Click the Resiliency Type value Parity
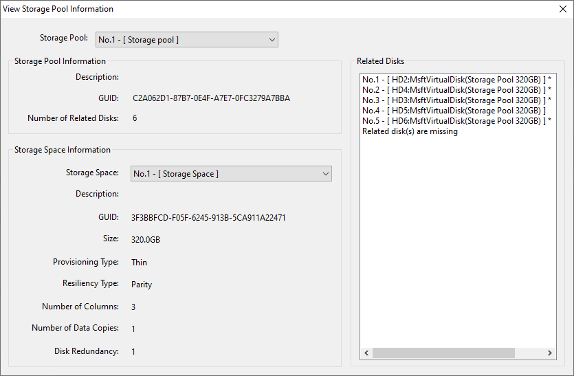Image resolution: width=574 pixels, height=376 pixels. [x=142, y=285]
